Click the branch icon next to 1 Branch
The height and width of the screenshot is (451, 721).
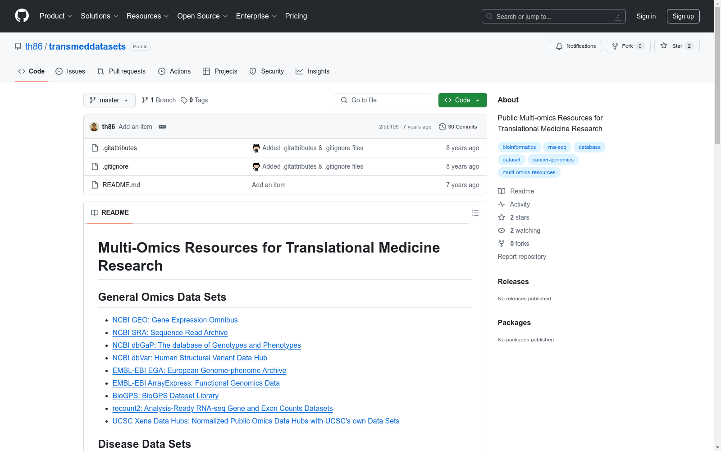(x=145, y=100)
